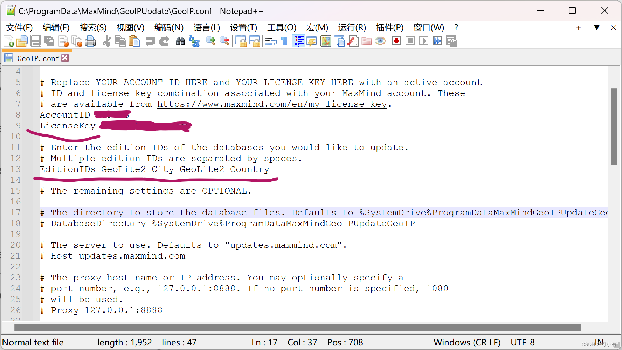Open the 窗口(W) menu
Viewport: 622px width, 350px height.
[429, 28]
